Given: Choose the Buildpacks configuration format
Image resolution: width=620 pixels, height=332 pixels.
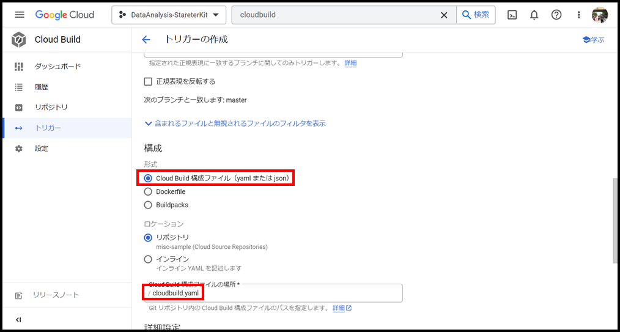Looking at the screenshot, I should 148,205.
